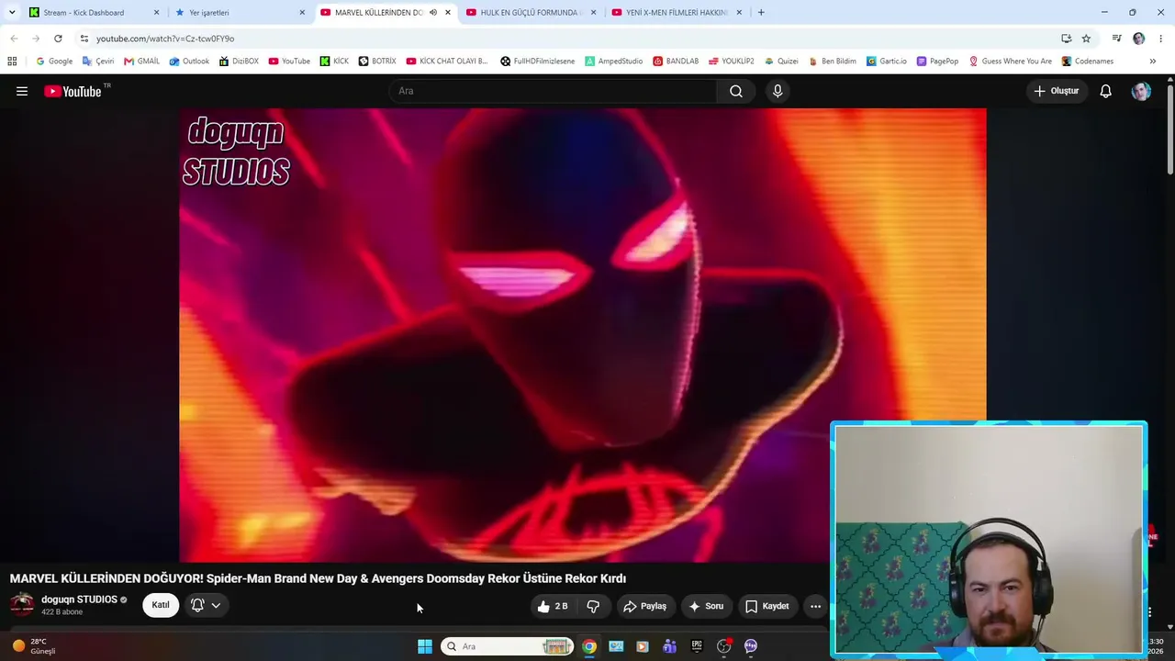The width and height of the screenshot is (1175, 661).
Task: Click the YouTube search magnifier button
Action: [x=736, y=91]
